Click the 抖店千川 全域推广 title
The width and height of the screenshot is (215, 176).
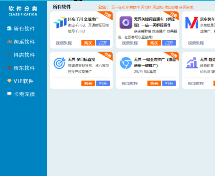click(83, 19)
